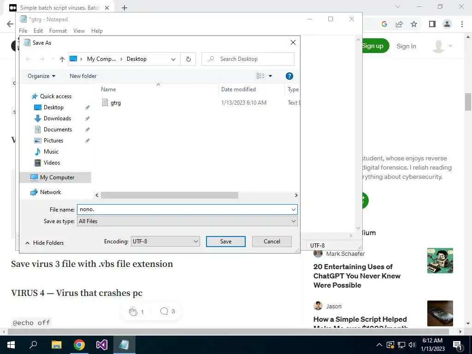This screenshot has height=354, width=472.
Task: Select My Computer in navigation pane
Action: (x=55, y=177)
